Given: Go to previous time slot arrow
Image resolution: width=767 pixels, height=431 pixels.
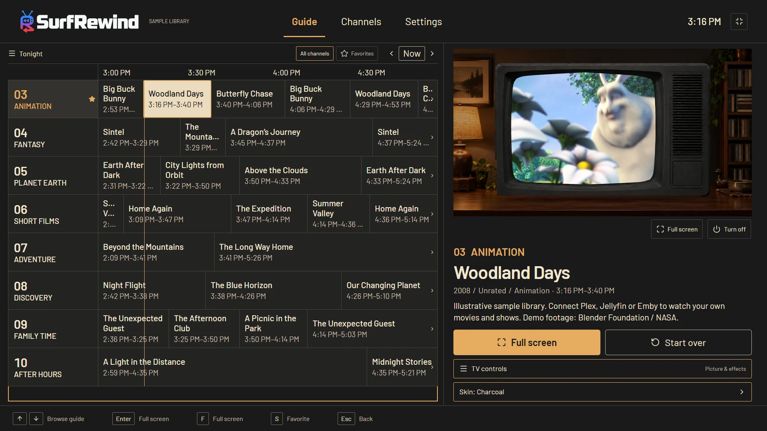Looking at the screenshot, I should (x=391, y=53).
